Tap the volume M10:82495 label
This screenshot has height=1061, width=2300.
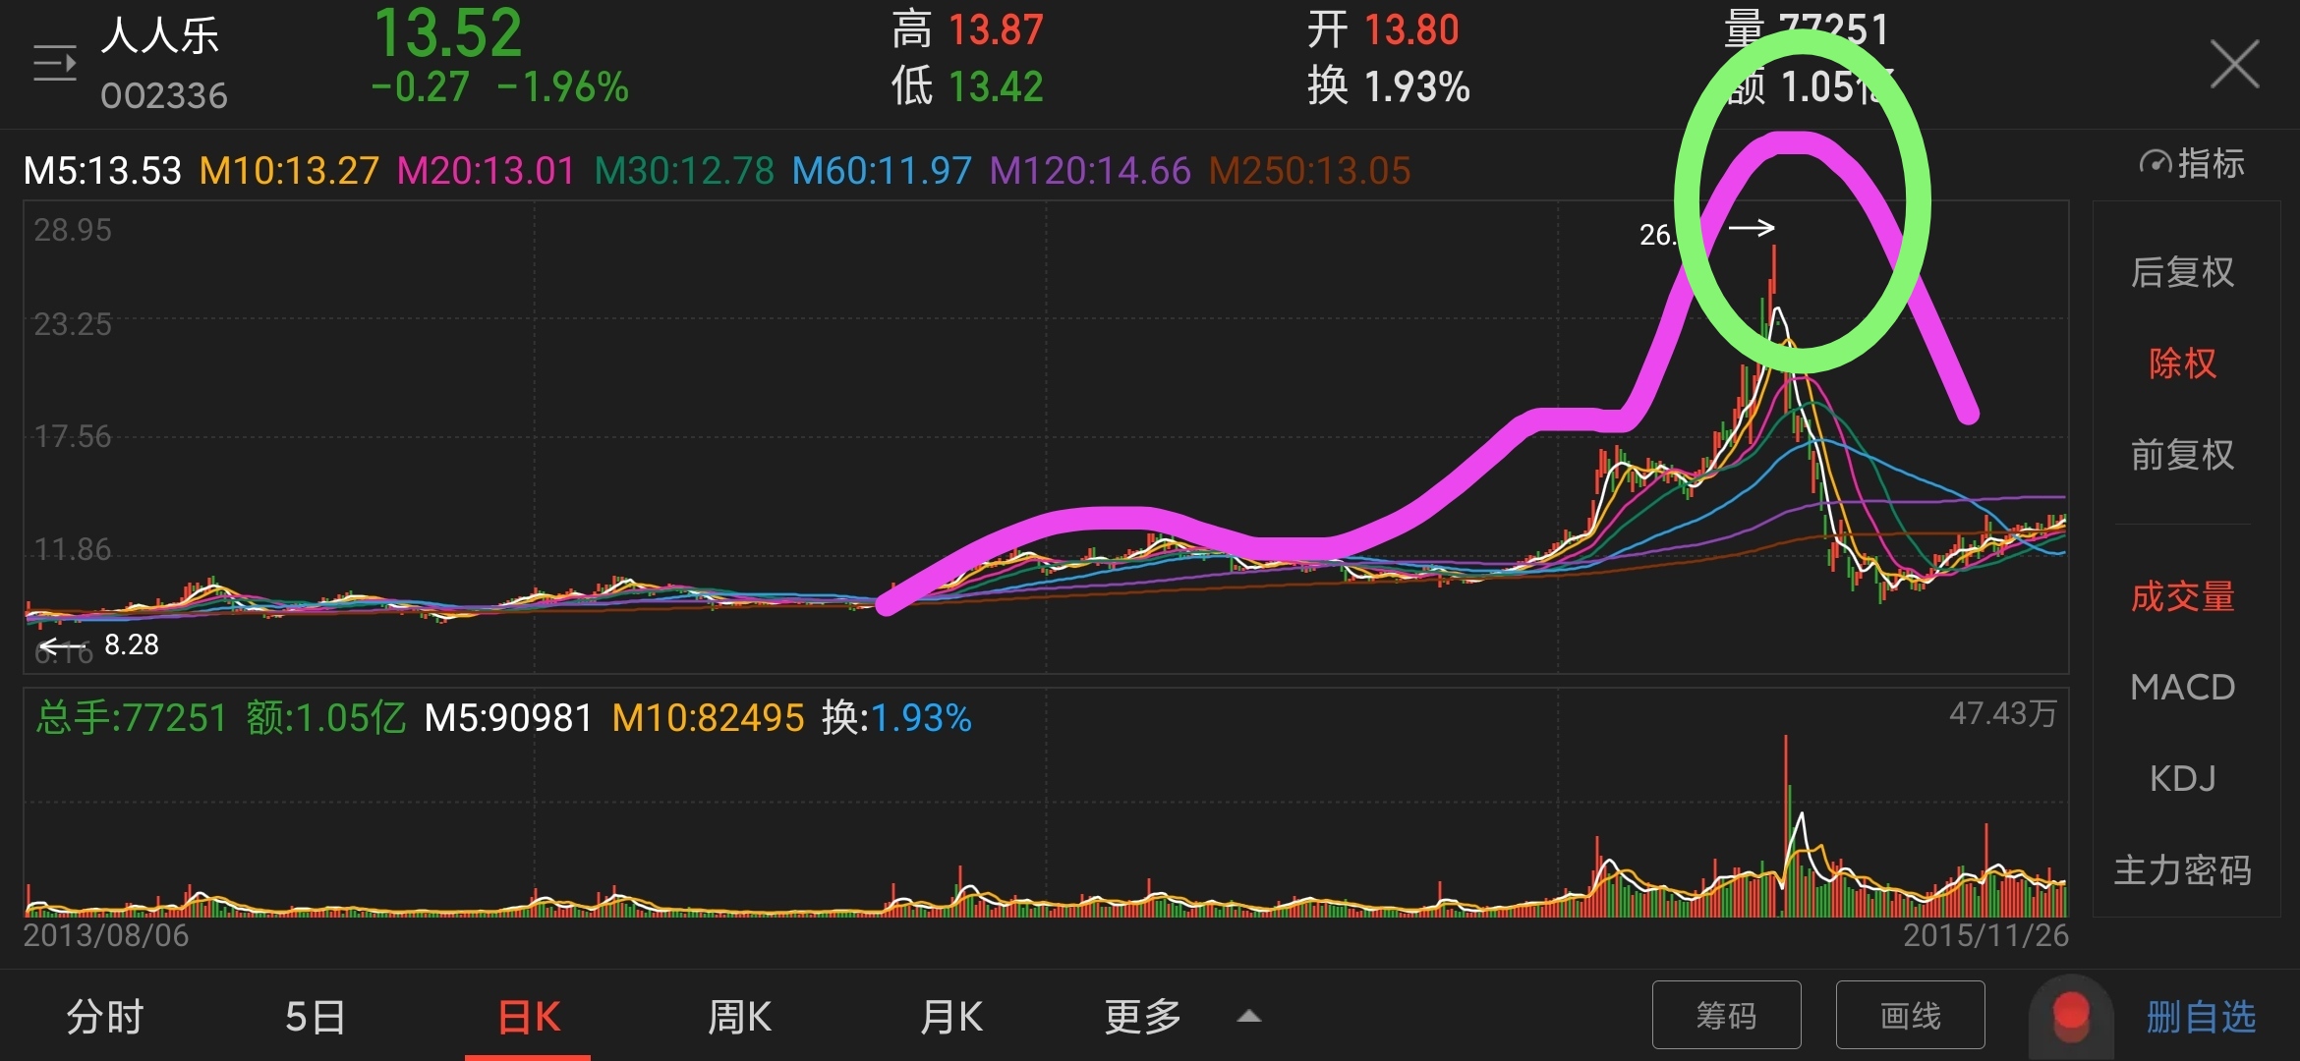(708, 717)
